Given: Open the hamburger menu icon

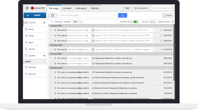Looking at the screenshot, I should [x=27, y=8].
